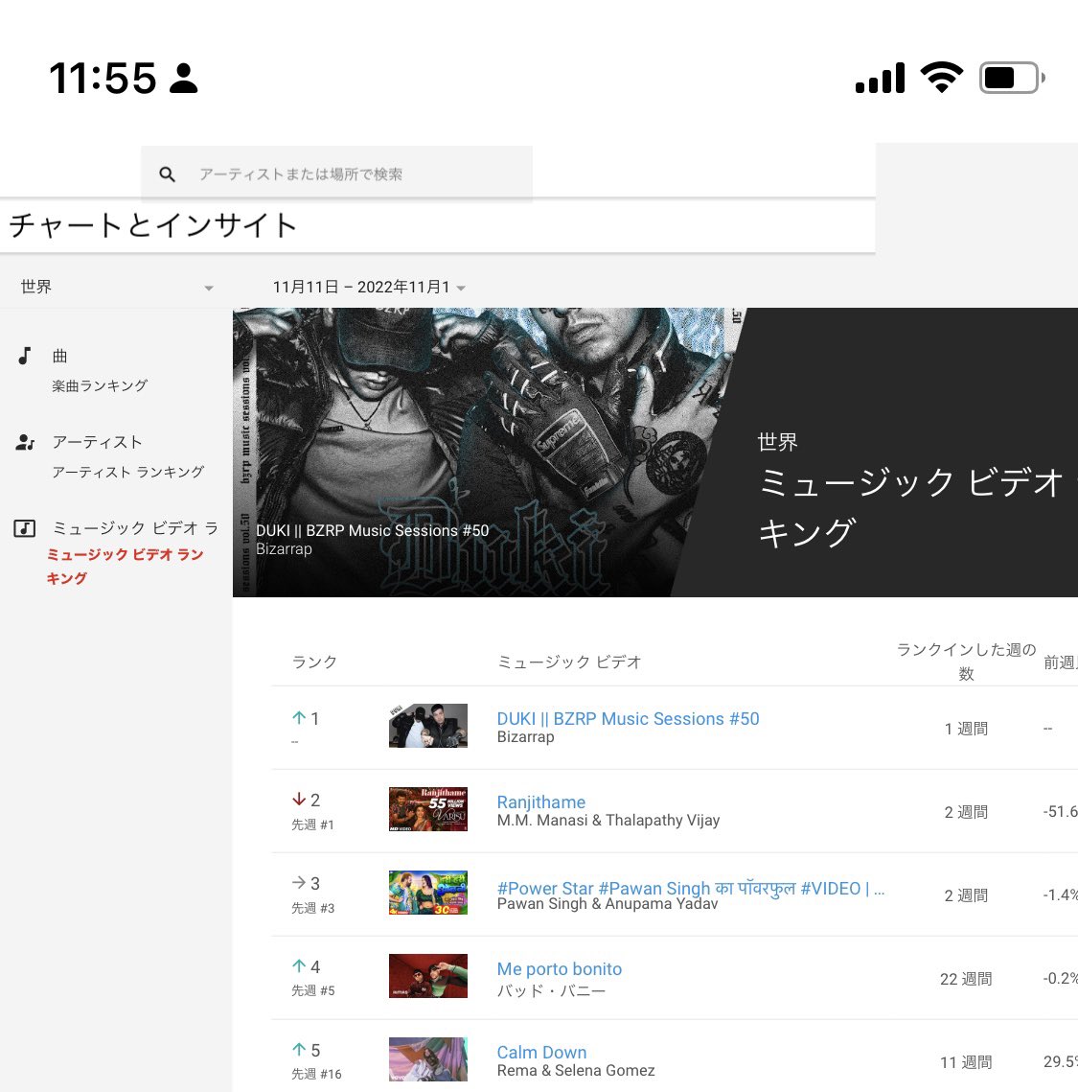Click the DUKI BZRP banner image
The image size is (1078, 1092).
[487, 452]
